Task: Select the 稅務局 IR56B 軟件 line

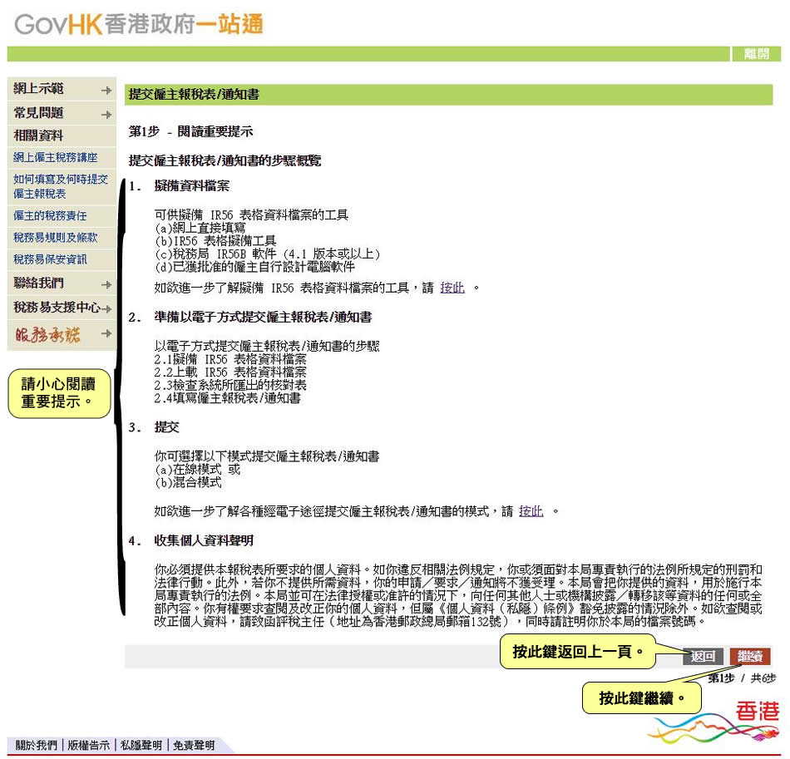Action: (268, 254)
